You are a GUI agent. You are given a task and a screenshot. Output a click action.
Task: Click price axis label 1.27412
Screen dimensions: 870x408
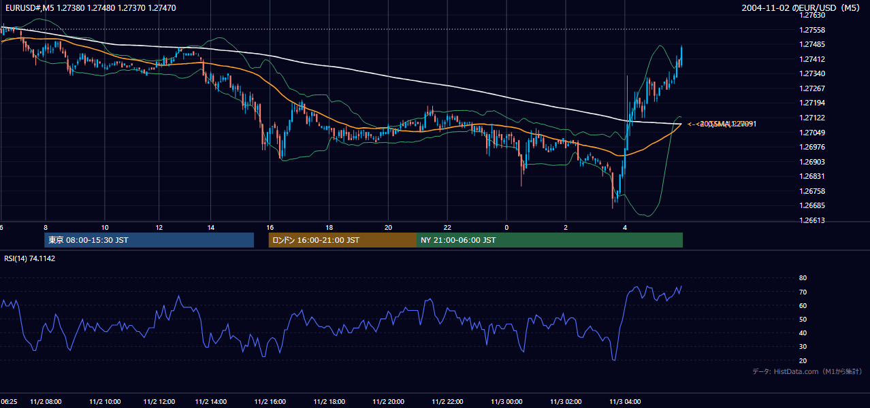click(811, 59)
